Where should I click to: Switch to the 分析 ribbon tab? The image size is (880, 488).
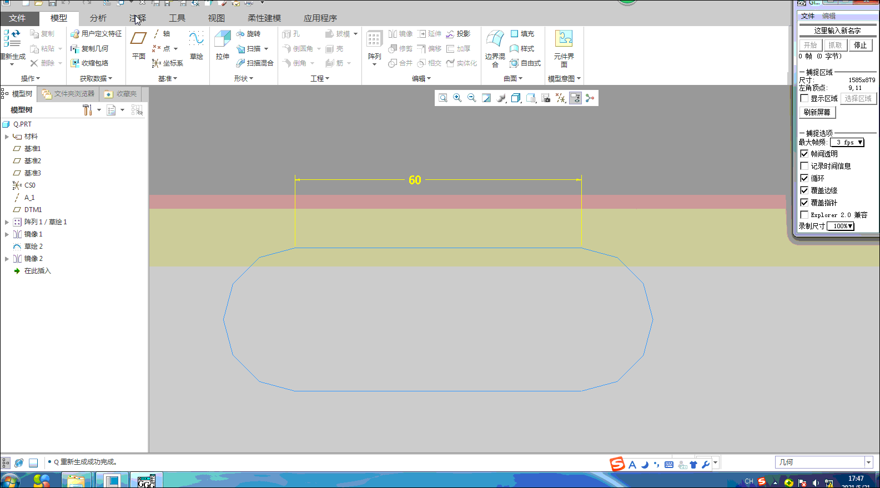click(x=98, y=18)
